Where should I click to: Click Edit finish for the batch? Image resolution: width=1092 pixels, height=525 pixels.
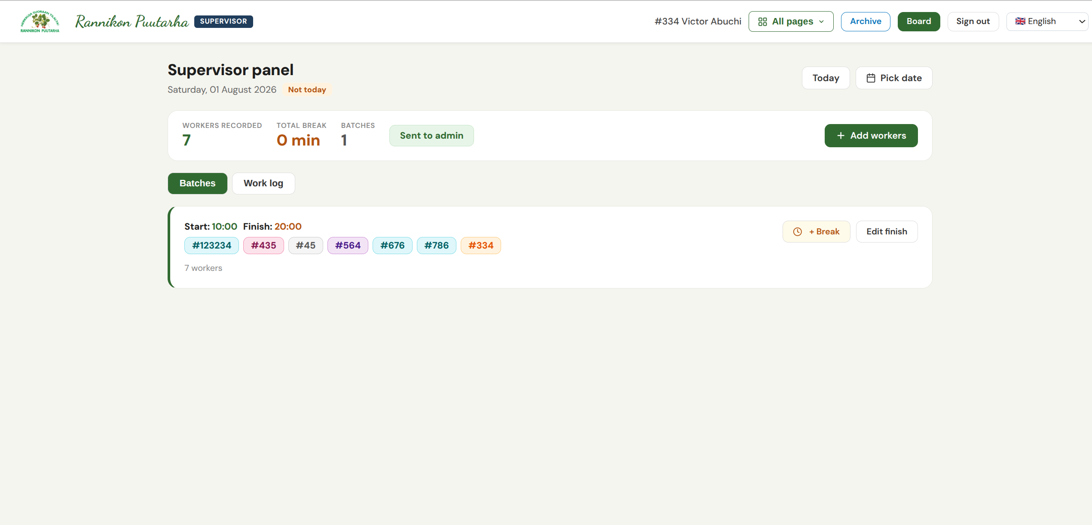(887, 232)
